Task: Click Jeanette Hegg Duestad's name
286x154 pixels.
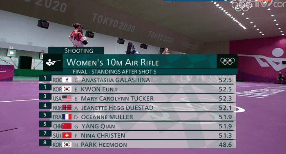Action: point(117,108)
